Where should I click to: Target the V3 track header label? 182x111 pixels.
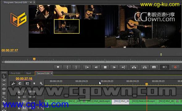[x=24, y=92]
